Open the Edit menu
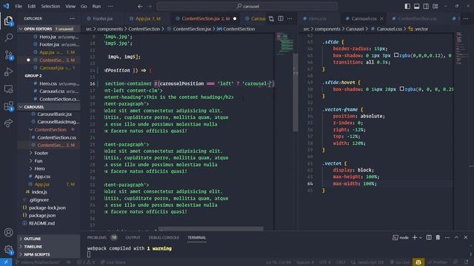Screen dimensions: 474x266 click(x=31, y=7)
